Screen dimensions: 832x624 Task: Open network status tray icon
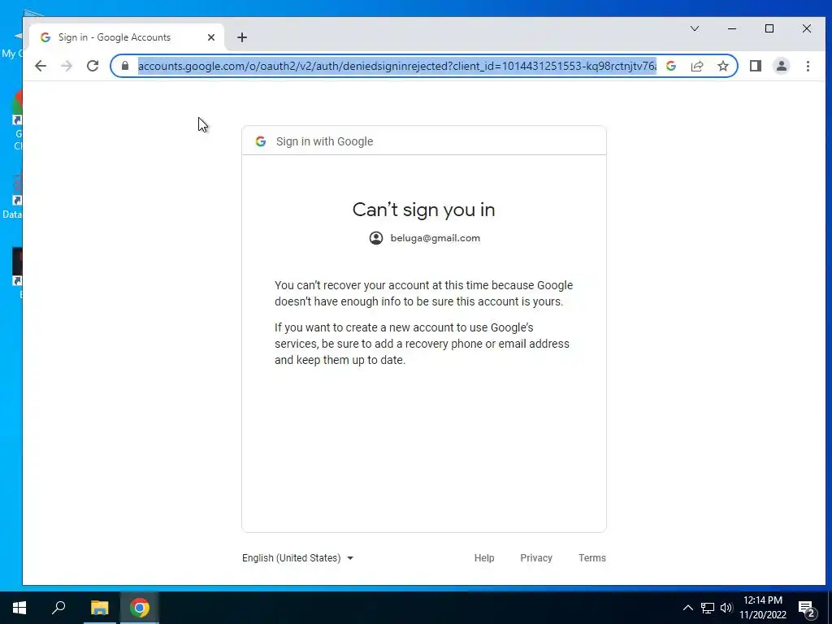[x=708, y=608]
